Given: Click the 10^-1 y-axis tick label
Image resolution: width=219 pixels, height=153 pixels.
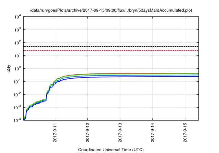Looking at the screenshot, I should (17, 82).
